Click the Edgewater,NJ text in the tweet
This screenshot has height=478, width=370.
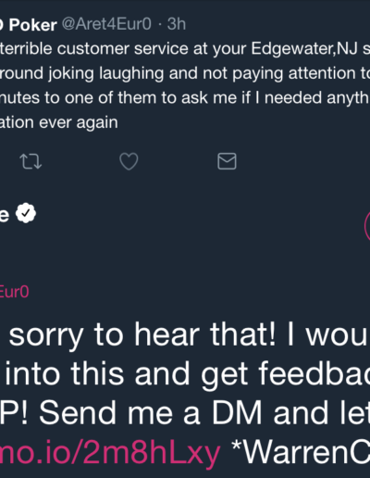[304, 49]
